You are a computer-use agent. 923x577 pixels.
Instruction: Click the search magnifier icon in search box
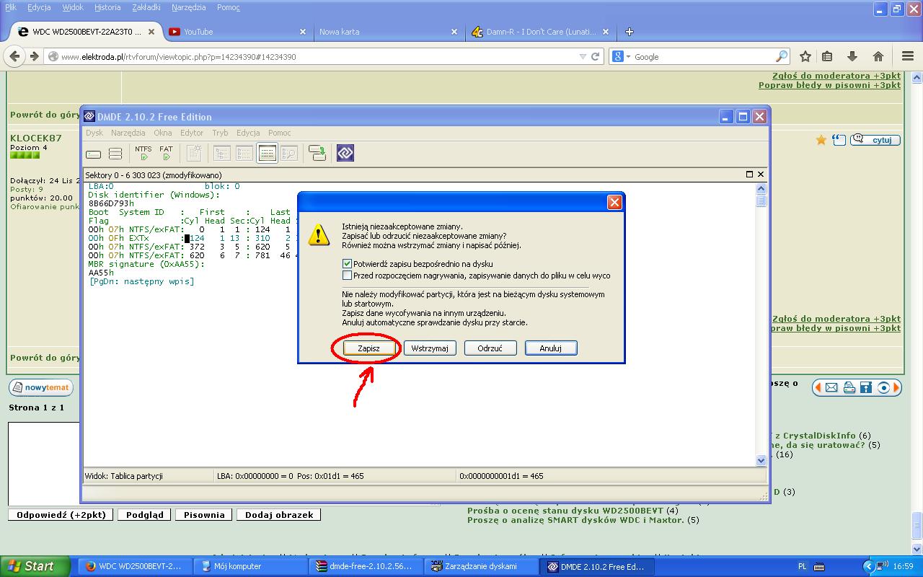point(782,56)
